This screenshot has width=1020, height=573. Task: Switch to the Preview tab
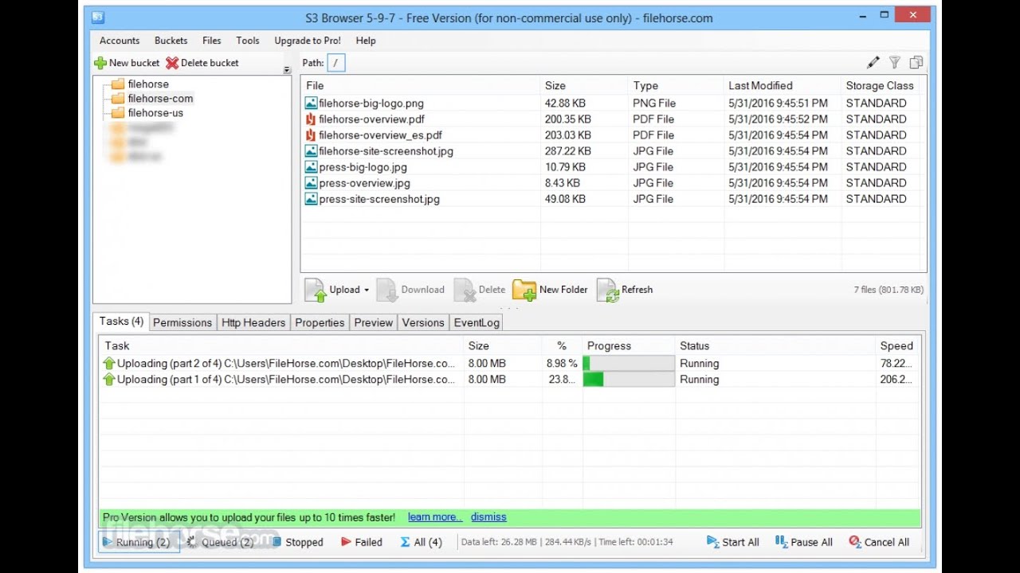(x=374, y=322)
